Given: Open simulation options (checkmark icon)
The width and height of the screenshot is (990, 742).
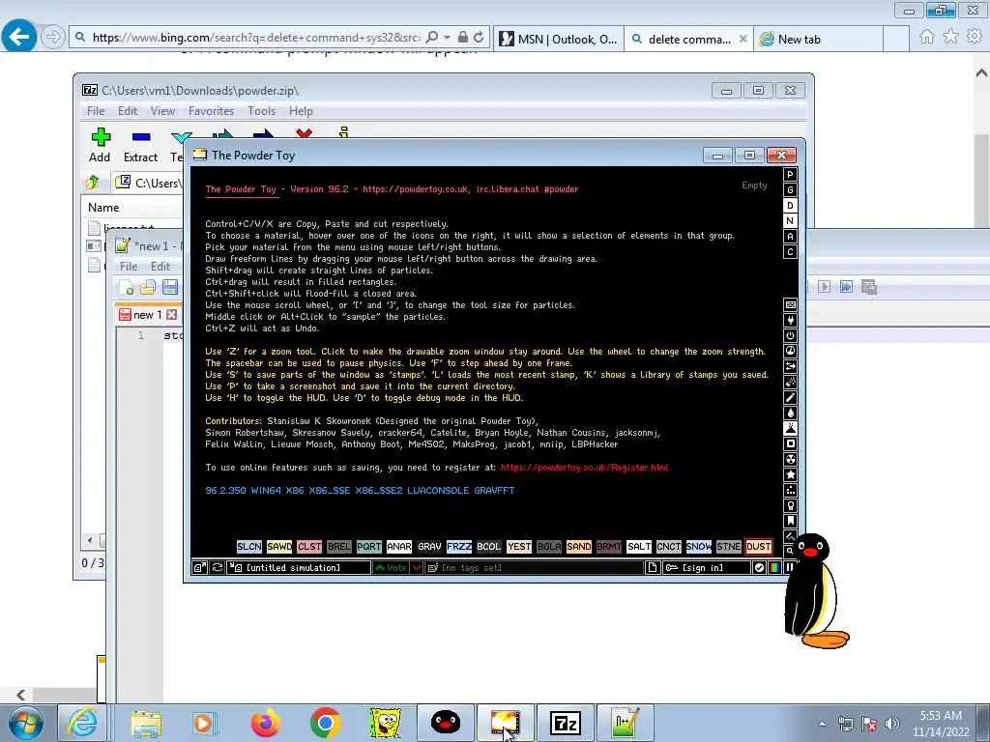Looking at the screenshot, I should click(x=759, y=568).
